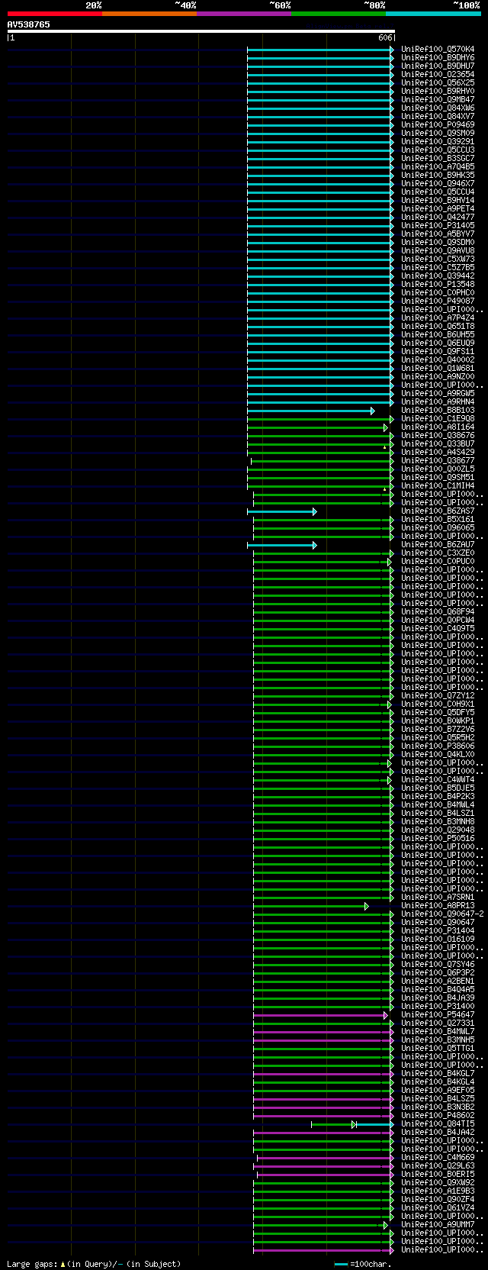Open hit UniRef100_B9DHU7
Screen dimensions: 488x1270
pyautogui.click(x=438, y=66)
